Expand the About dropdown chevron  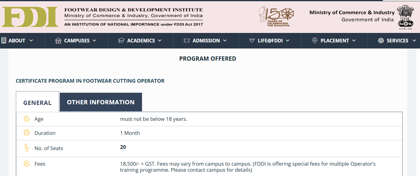[x=31, y=41]
